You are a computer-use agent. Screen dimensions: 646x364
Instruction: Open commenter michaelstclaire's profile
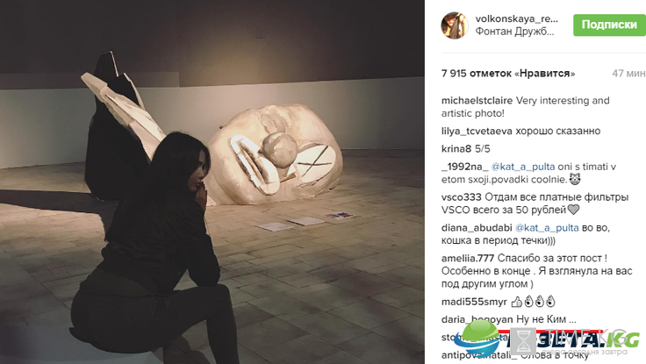(477, 101)
